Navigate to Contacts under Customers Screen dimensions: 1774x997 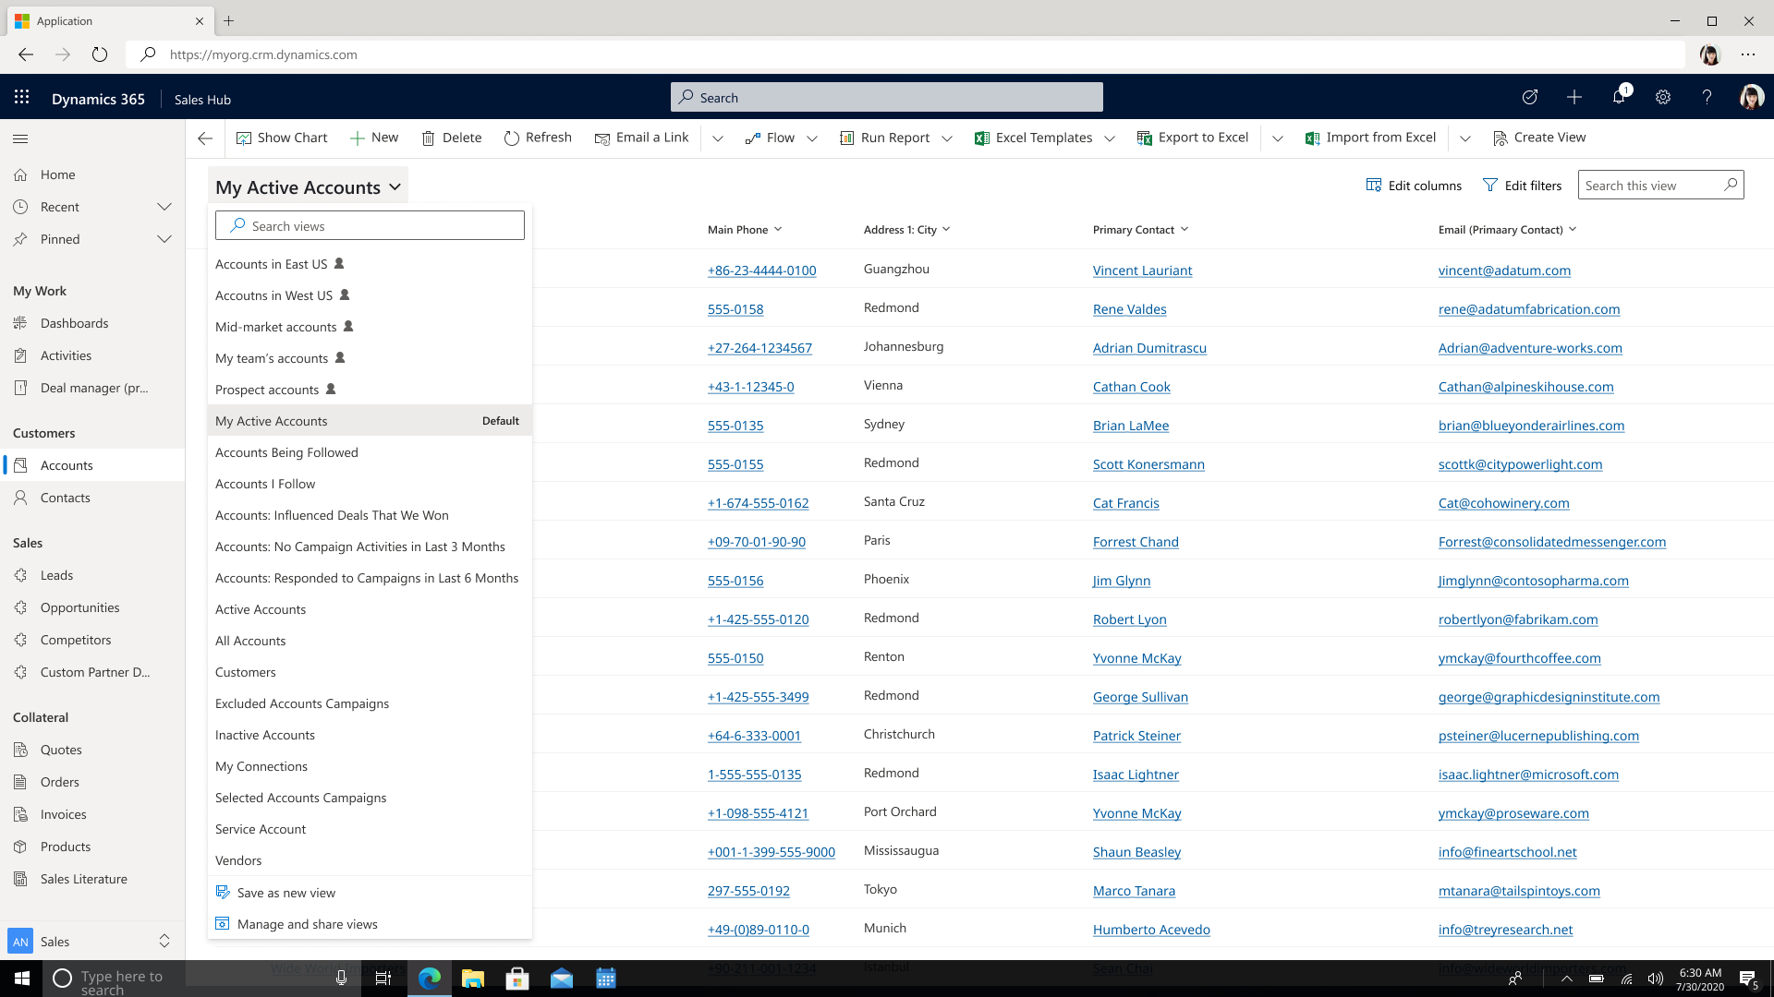tap(65, 497)
